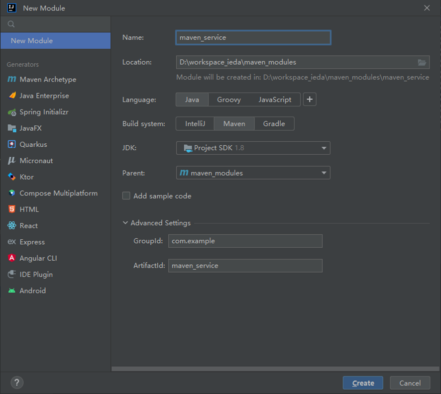
Task: Click the GroupId field
Action: click(245, 241)
